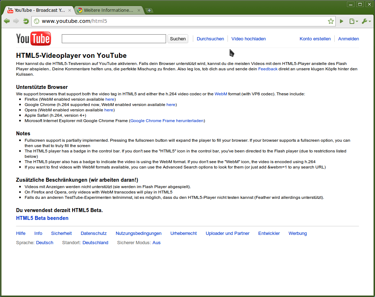Click the green play extension icon
This screenshot has height=297, width=375.
[341, 21]
